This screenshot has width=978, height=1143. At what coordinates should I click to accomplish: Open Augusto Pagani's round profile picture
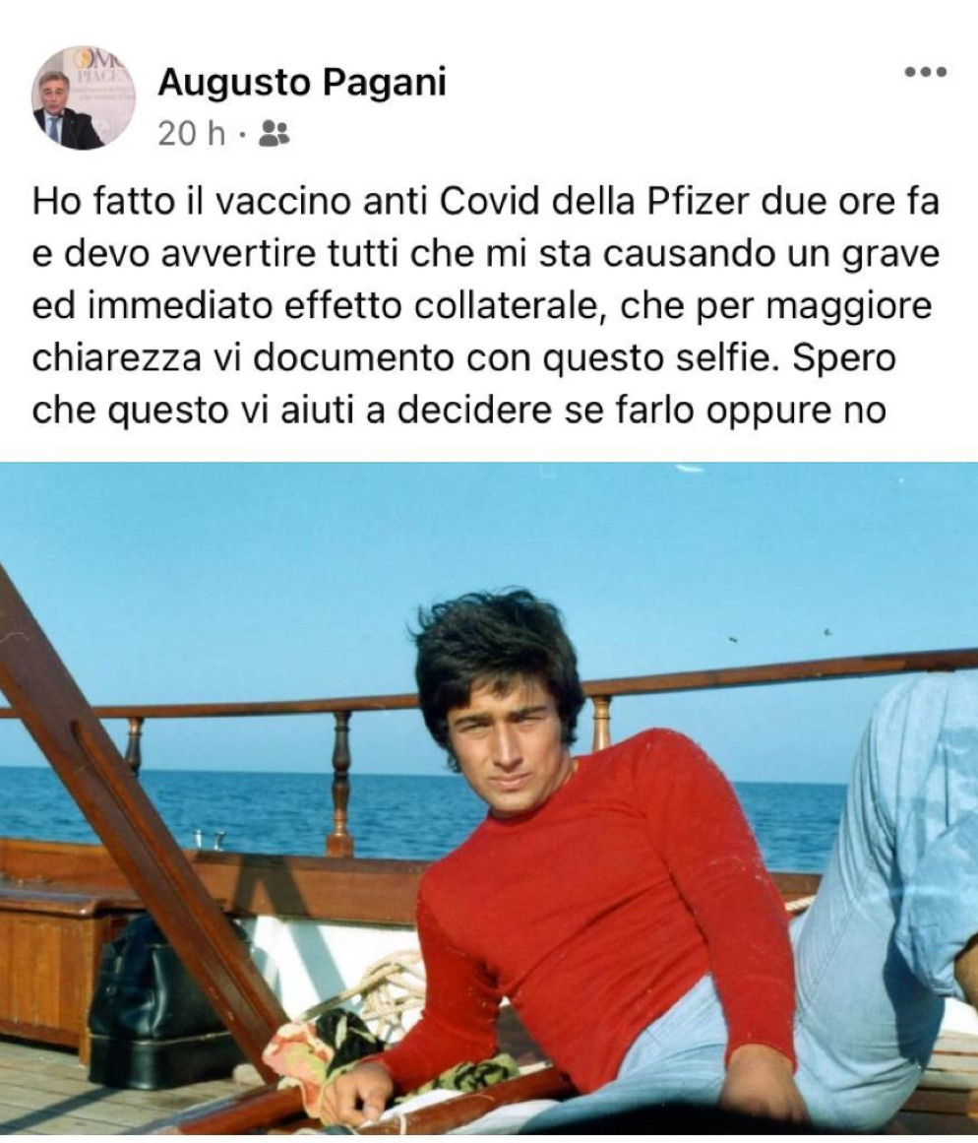click(x=83, y=97)
